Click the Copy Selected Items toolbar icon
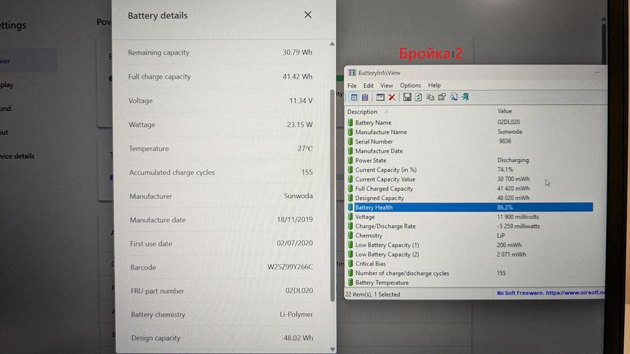 pyautogui.click(x=430, y=97)
